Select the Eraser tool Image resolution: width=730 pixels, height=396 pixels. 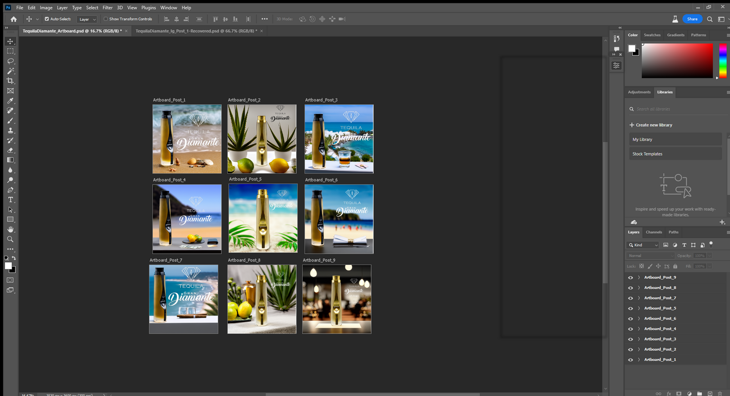(x=10, y=150)
